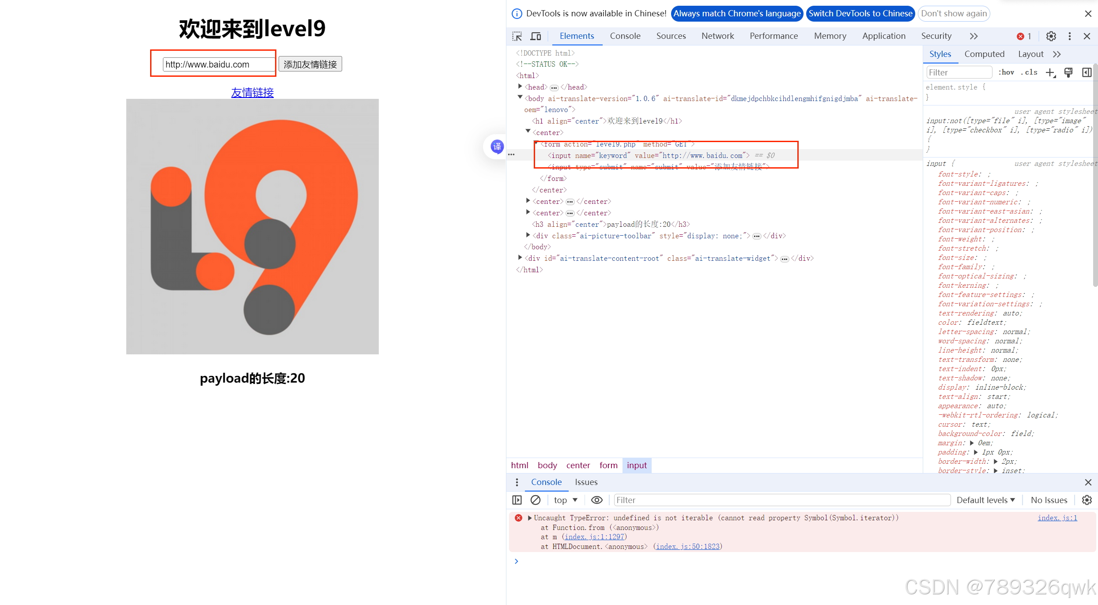
Task: Toggle the device toolbar icon
Action: tap(536, 36)
